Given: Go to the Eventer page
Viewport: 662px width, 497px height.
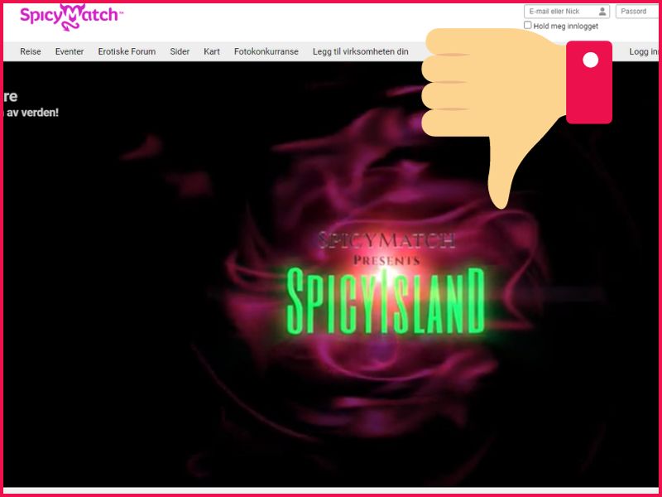Looking at the screenshot, I should [x=70, y=51].
